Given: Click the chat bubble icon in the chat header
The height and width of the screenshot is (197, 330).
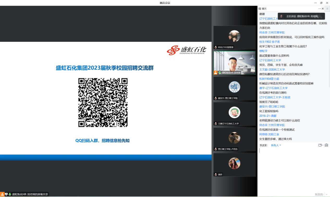Looking at the screenshot, I should point(260,9).
